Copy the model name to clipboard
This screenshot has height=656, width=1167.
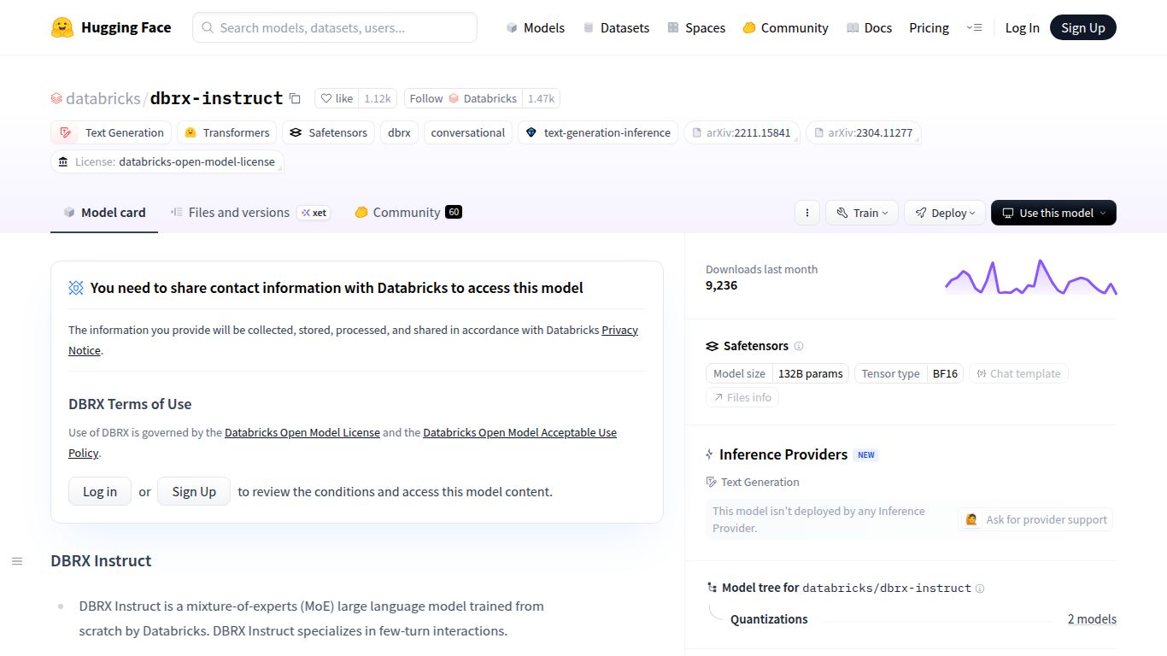[295, 98]
